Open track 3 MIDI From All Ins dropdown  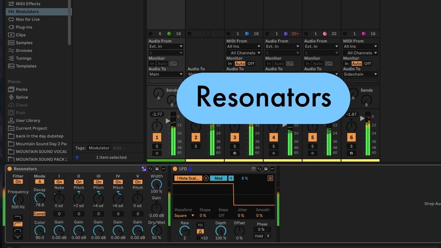(x=244, y=46)
